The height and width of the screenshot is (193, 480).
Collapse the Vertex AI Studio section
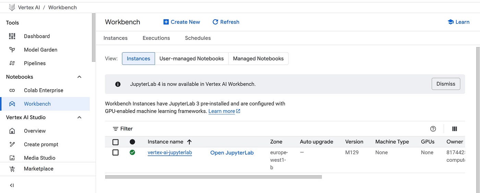(79, 117)
